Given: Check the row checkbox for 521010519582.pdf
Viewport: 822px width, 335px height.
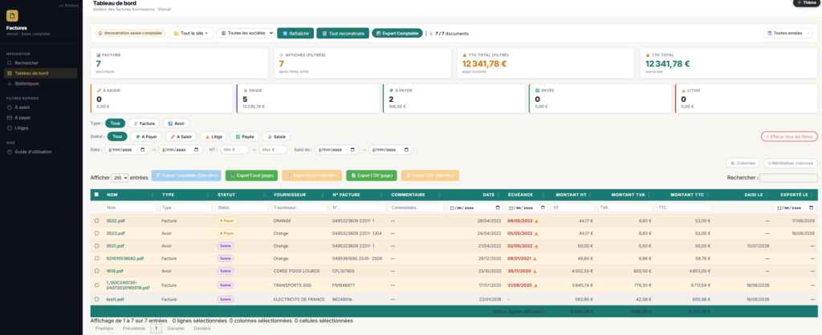Looking at the screenshot, I should tap(96, 258).
